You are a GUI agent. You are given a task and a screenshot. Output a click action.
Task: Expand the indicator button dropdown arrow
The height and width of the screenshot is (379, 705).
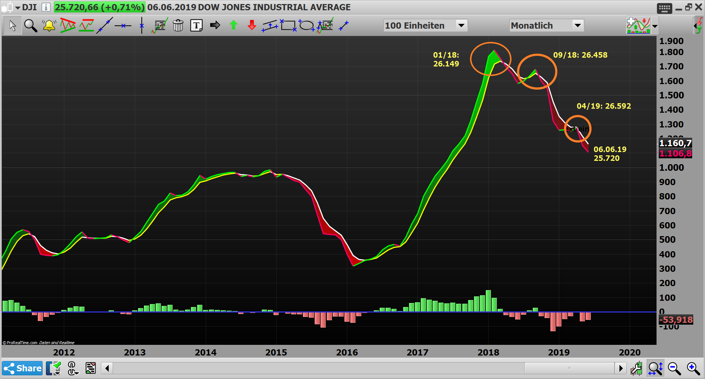[655, 26]
